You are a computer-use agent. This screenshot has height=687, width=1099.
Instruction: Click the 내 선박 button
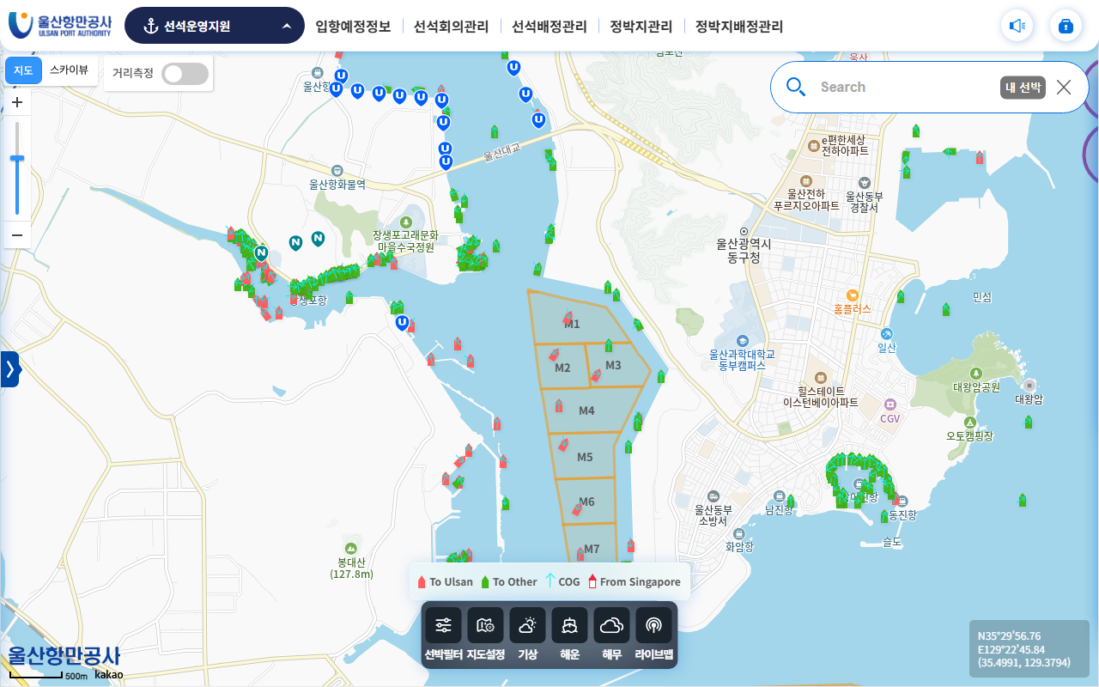pyautogui.click(x=1023, y=87)
